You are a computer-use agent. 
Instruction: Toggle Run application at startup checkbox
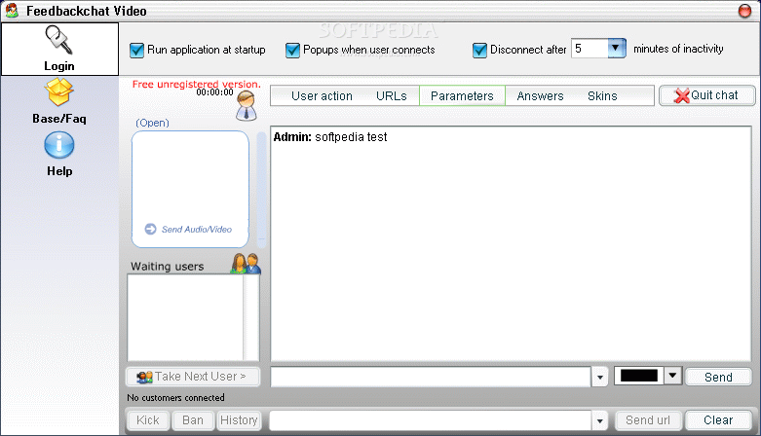(x=136, y=50)
